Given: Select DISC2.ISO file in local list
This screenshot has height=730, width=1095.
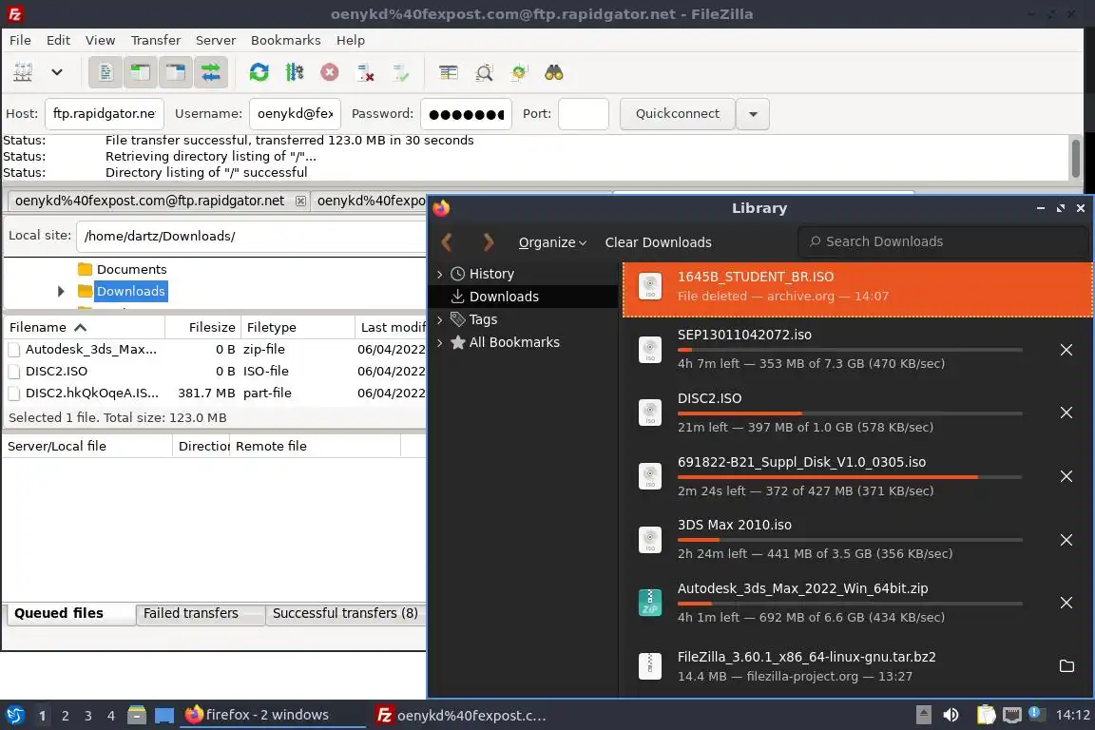Looking at the screenshot, I should (x=215, y=371).
